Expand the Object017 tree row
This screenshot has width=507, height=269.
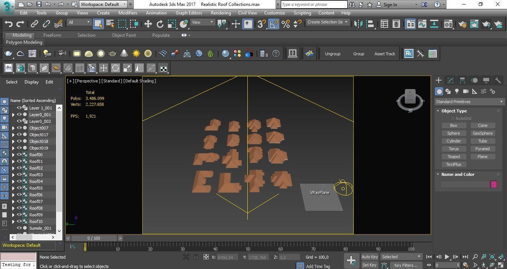tap(13, 135)
